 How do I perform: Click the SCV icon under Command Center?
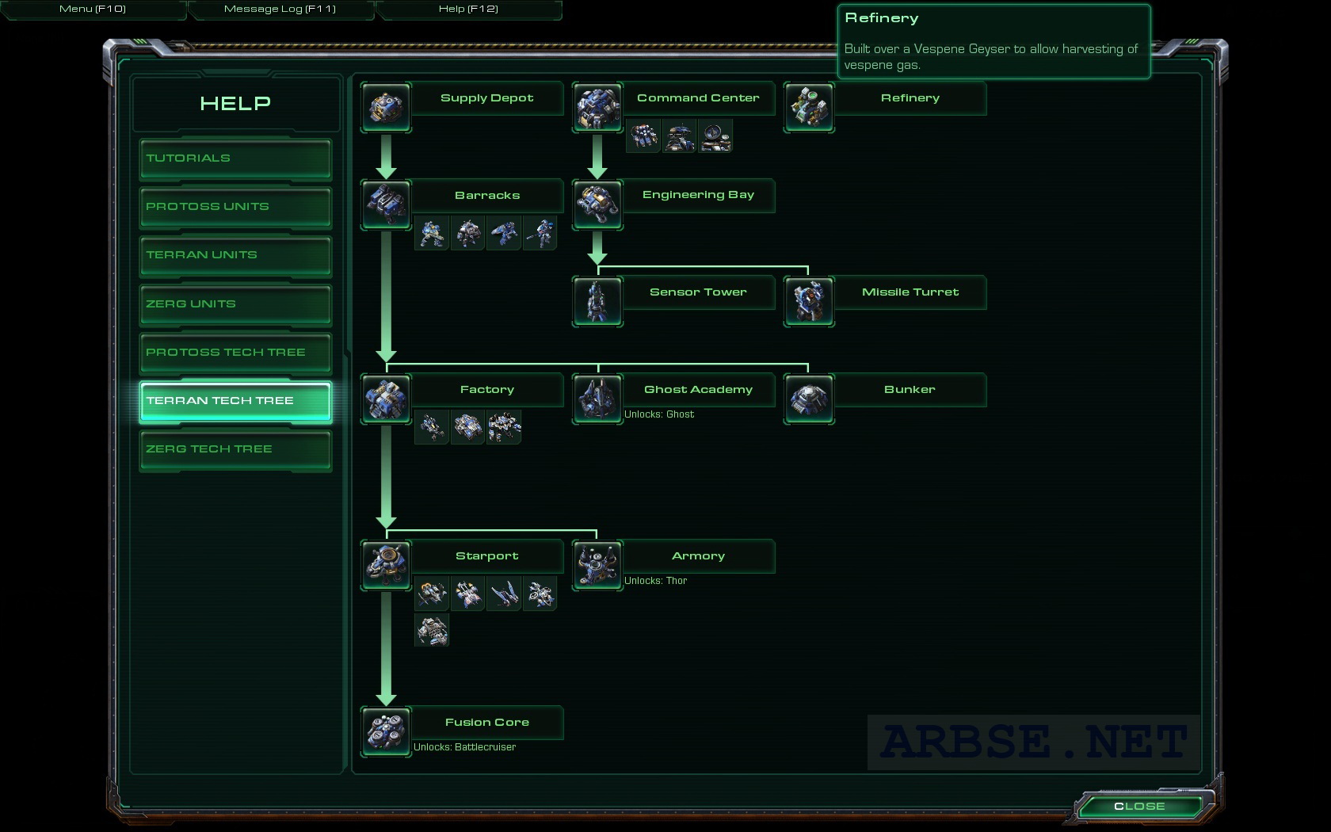(643, 136)
